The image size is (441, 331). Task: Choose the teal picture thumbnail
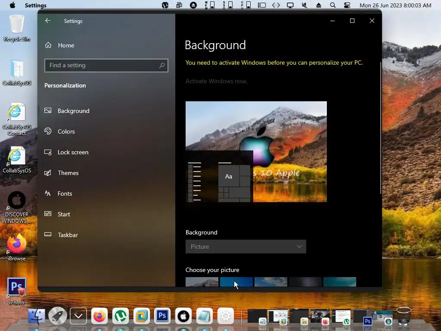[x=340, y=282]
